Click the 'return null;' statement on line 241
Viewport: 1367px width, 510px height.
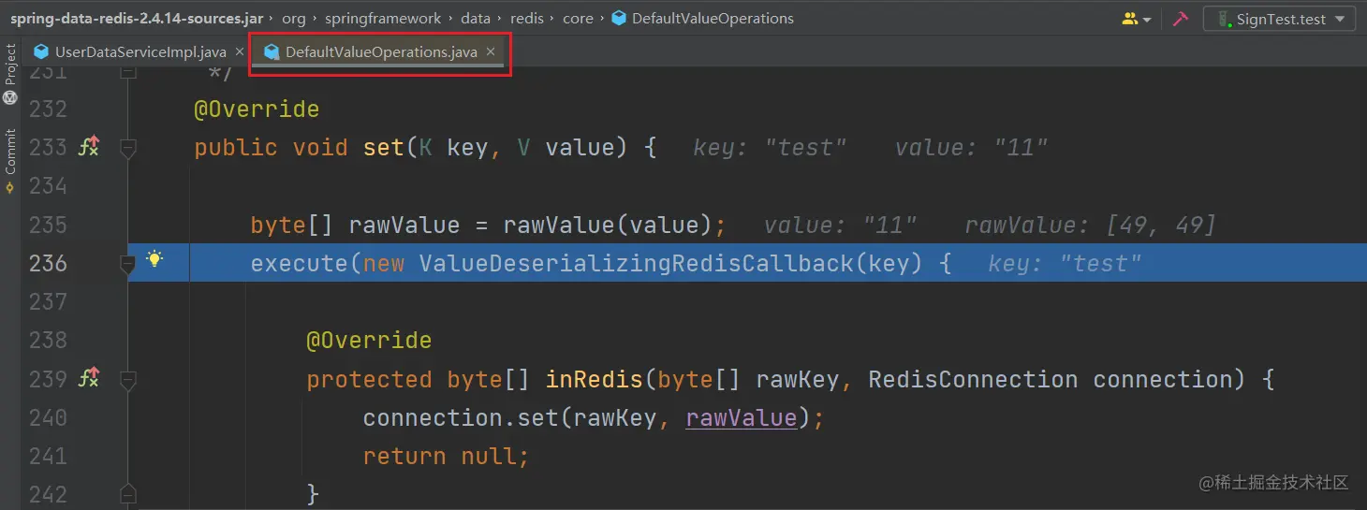tap(446, 456)
